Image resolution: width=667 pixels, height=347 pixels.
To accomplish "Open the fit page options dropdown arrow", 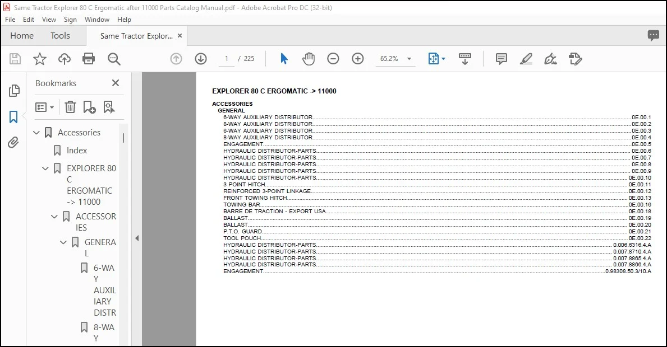I will coord(444,59).
